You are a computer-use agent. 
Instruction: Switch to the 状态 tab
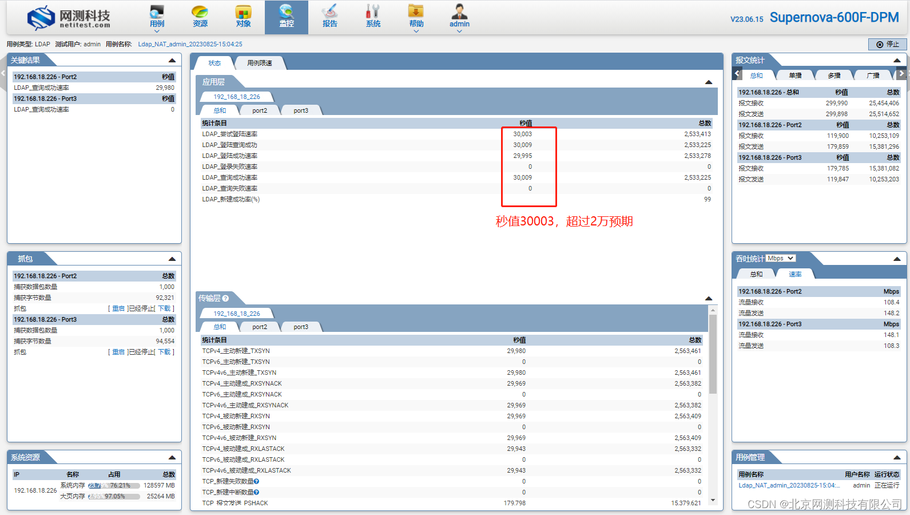pyautogui.click(x=214, y=63)
